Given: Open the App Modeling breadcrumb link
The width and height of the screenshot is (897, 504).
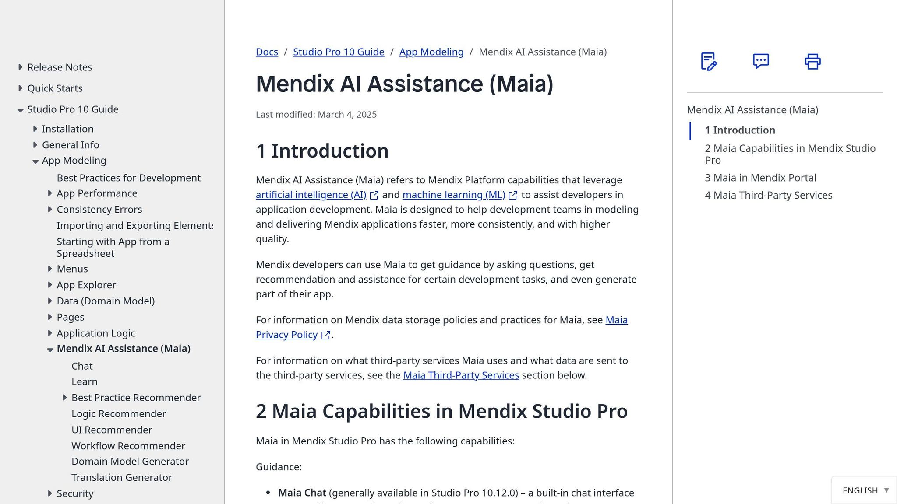Looking at the screenshot, I should [431, 52].
